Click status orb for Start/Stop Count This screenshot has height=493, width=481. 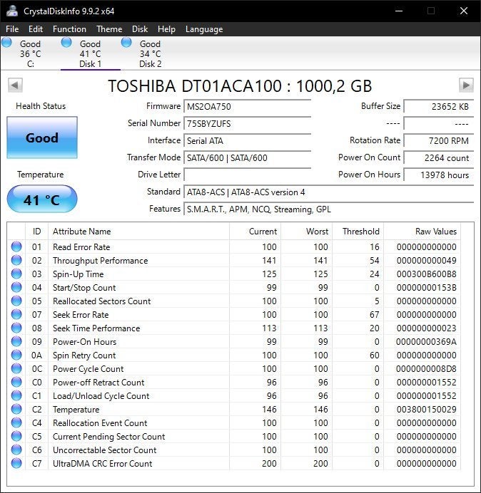(x=16, y=287)
